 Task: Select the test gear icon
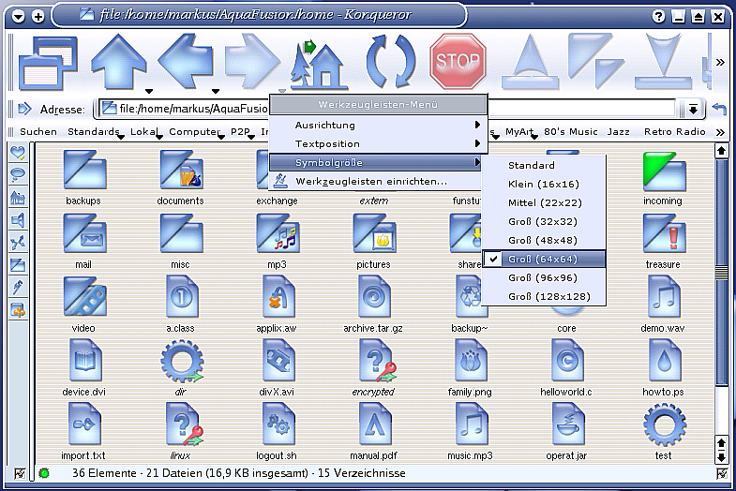(x=663, y=424)
